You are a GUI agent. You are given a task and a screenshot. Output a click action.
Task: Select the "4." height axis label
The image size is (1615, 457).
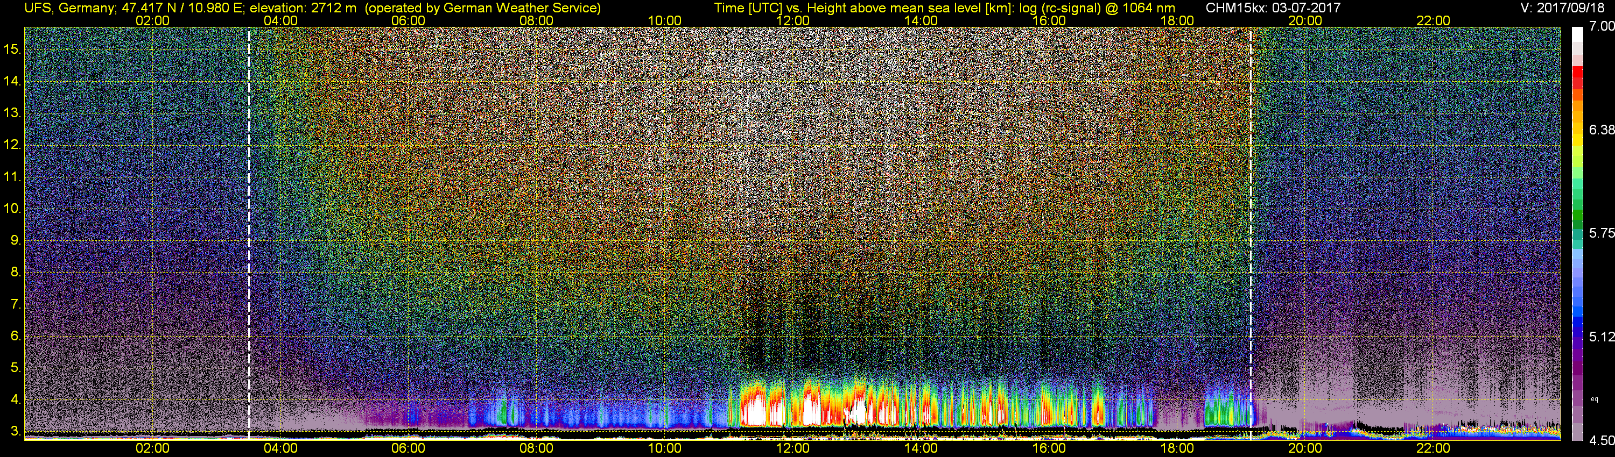[x=16, y=400]
